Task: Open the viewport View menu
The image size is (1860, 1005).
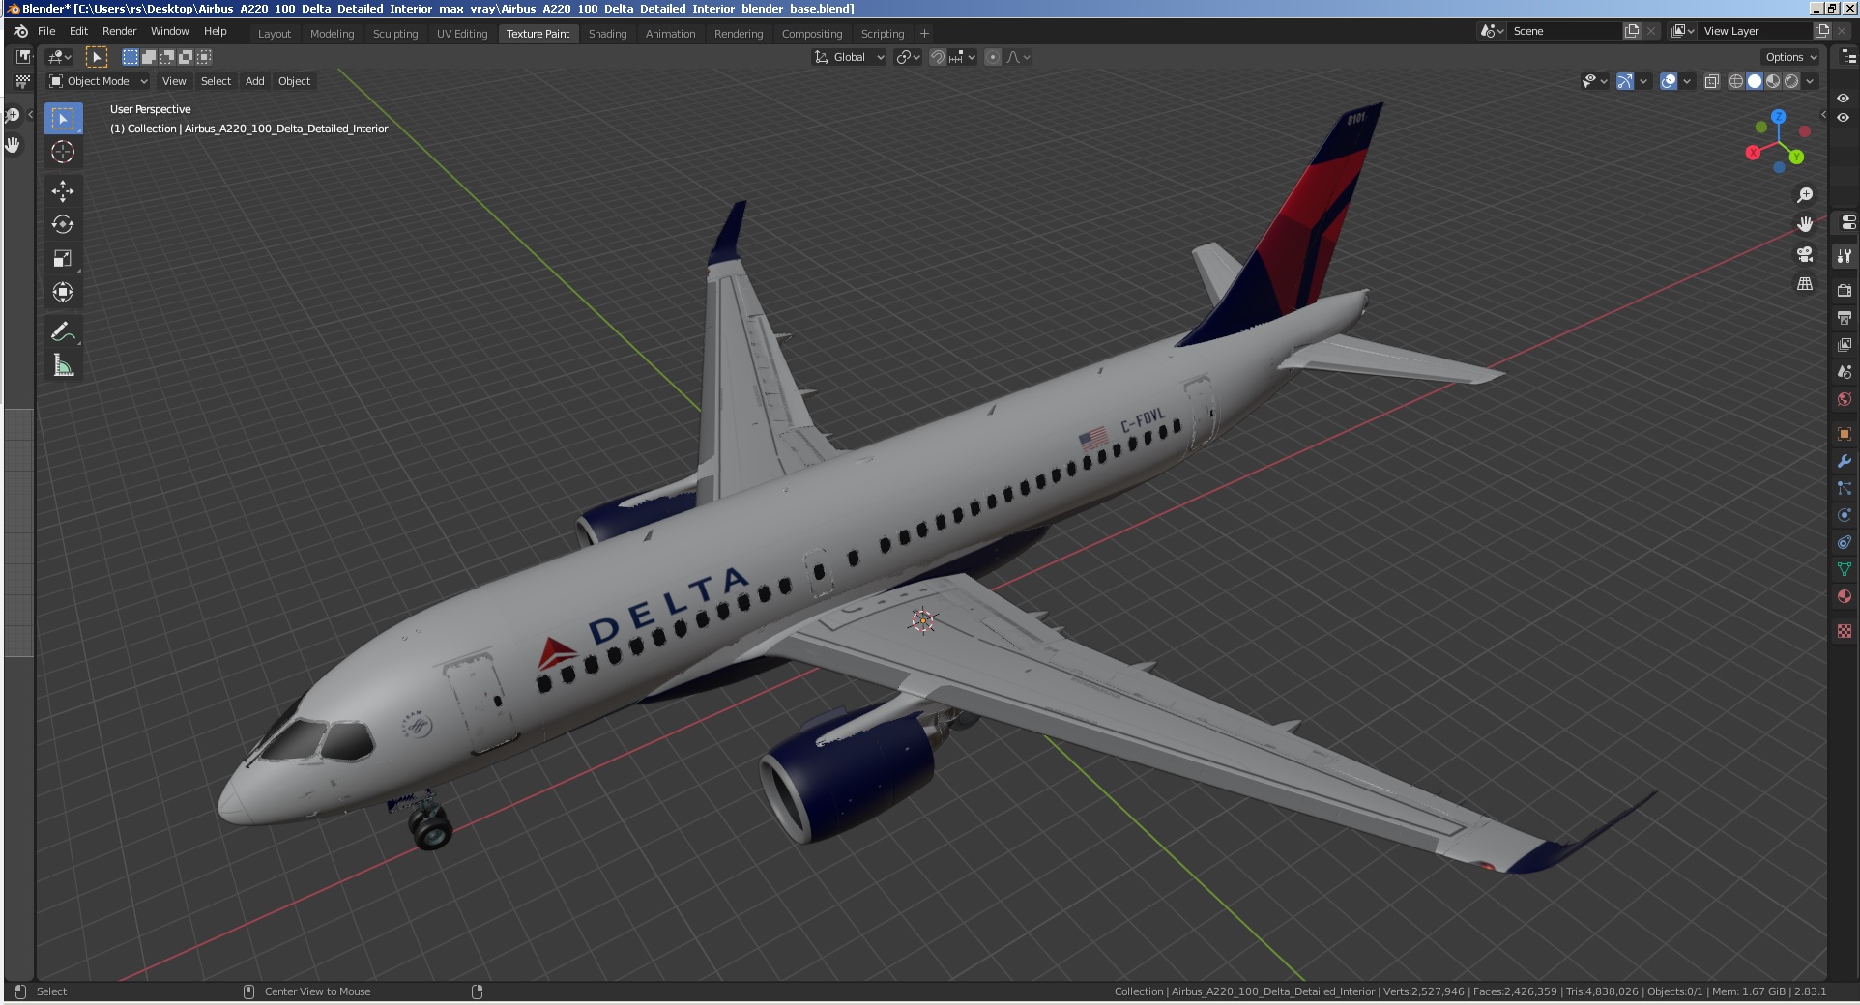Action: click(174, 81)
